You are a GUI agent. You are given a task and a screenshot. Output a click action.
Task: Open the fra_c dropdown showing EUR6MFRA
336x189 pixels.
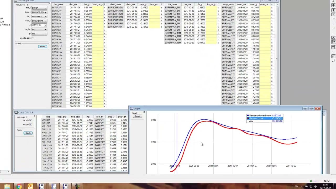click(39, 17)
